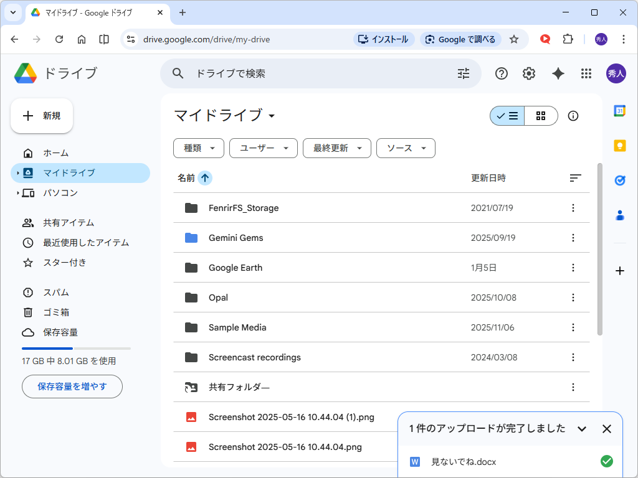Open Google Calendar from the side panel

tap(619, 111)
